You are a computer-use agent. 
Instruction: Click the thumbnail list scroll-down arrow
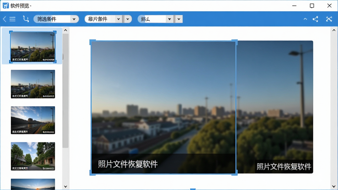66,187
